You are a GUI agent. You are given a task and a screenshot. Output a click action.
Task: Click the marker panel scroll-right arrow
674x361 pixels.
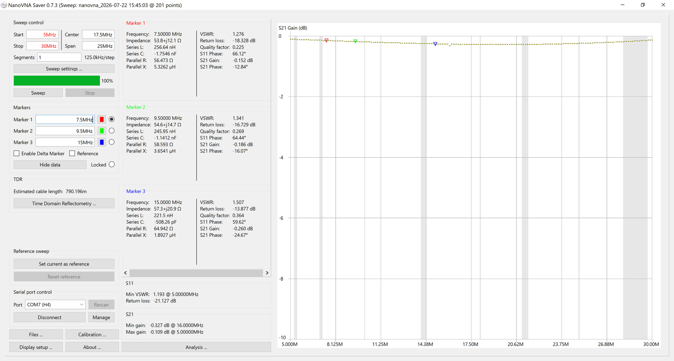point(267,273)
